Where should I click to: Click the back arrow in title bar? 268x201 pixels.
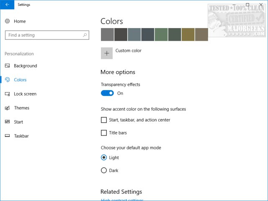[x=7, y=5]
